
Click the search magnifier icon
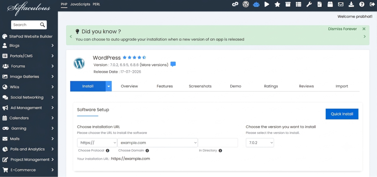tap(43, 25)
